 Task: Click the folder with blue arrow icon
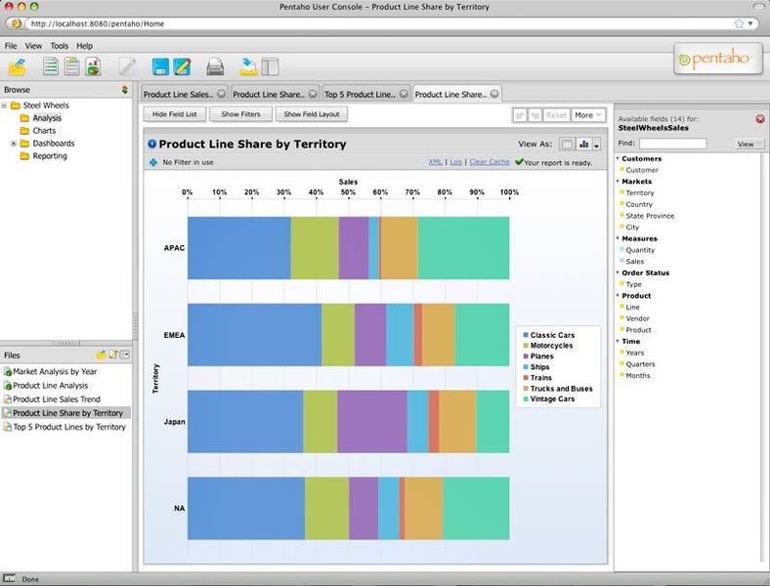coord(249,66)
